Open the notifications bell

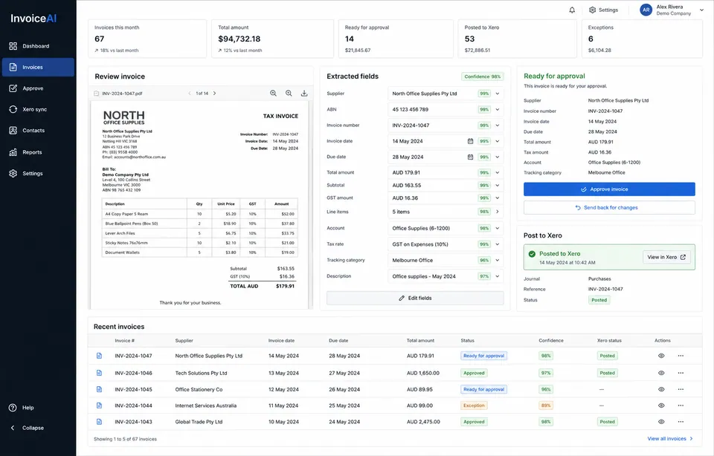[x=572, y=10]
